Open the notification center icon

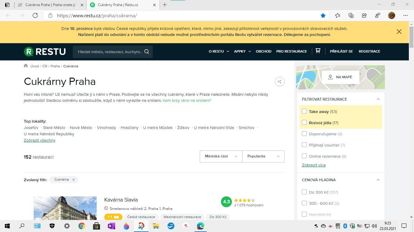click(404, 226)
